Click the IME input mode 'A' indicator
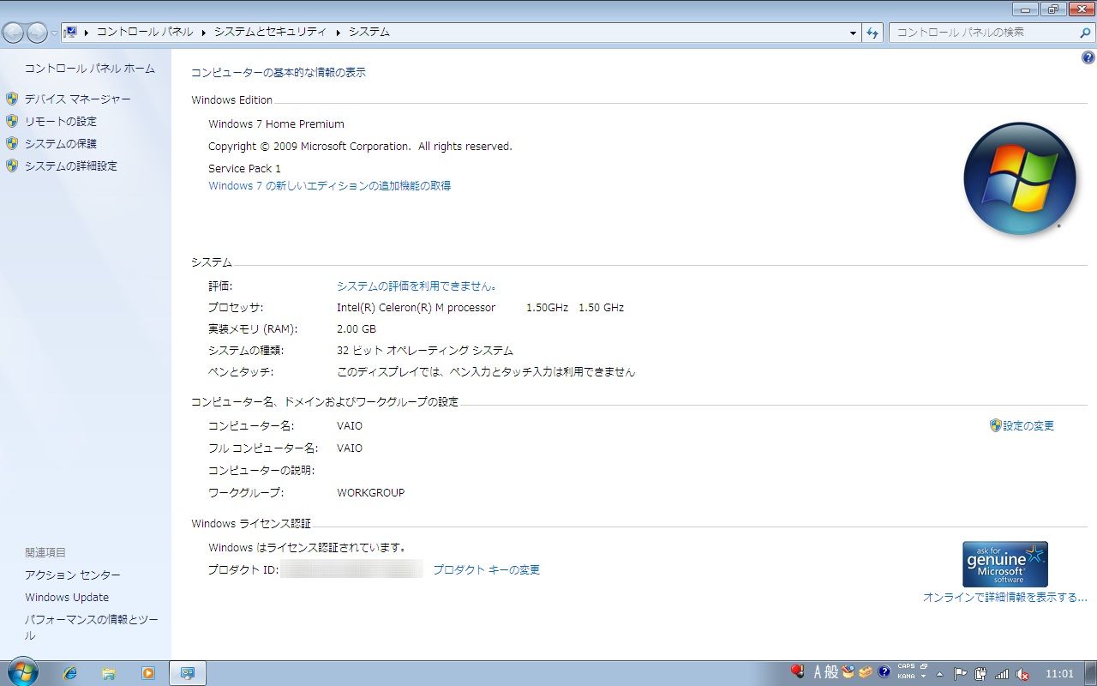This screenshot has width=1097, height=686. 818,672
